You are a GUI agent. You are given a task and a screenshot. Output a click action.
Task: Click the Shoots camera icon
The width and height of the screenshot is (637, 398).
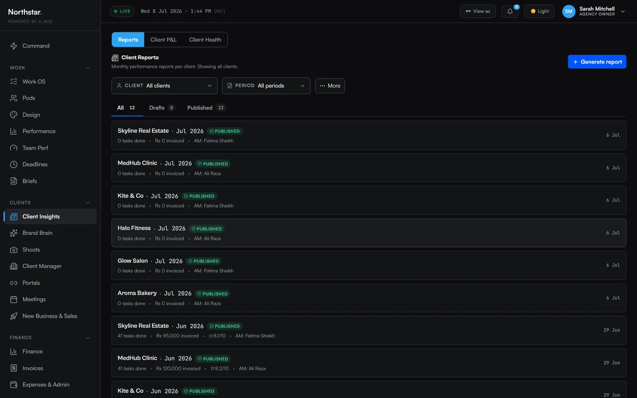14,250
